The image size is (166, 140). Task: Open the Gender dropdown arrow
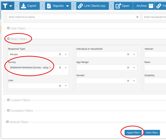(134, 81)
